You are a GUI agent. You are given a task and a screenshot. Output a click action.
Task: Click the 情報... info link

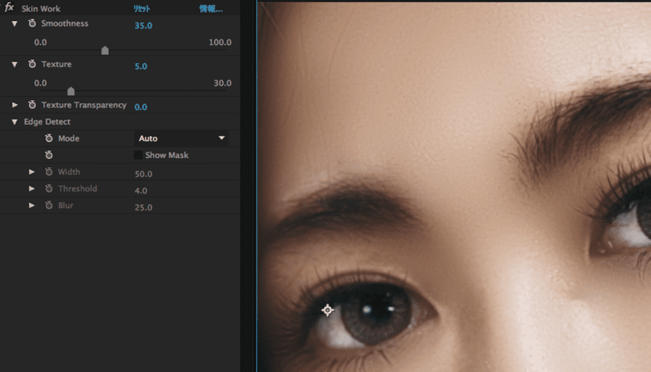tap(211, 9)
